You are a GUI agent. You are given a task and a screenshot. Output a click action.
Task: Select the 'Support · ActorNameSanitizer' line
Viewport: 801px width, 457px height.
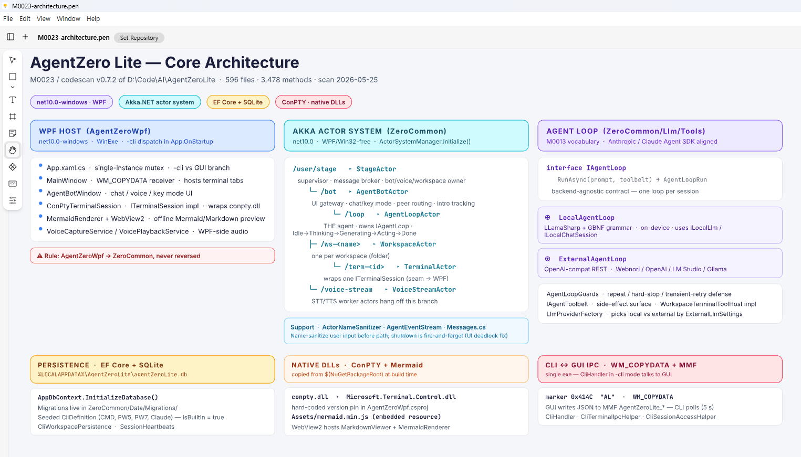pos(388,327)
